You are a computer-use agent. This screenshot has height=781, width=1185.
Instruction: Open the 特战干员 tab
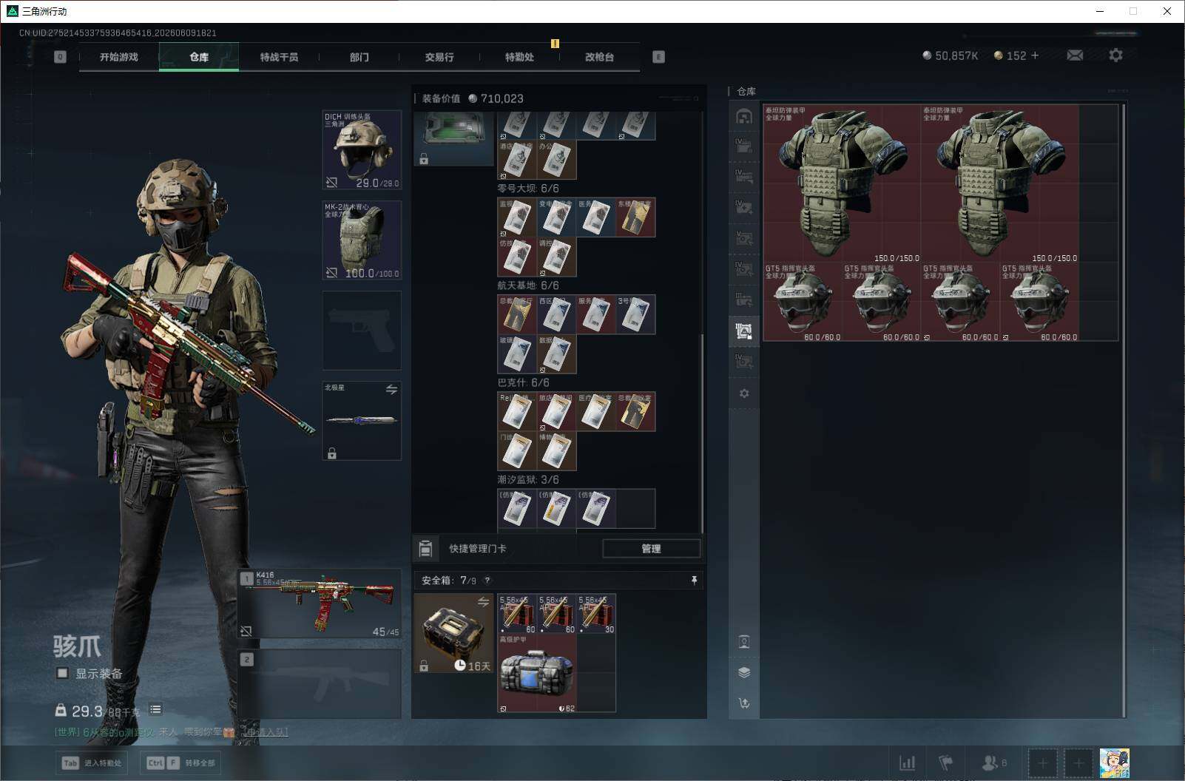point(279,57)
